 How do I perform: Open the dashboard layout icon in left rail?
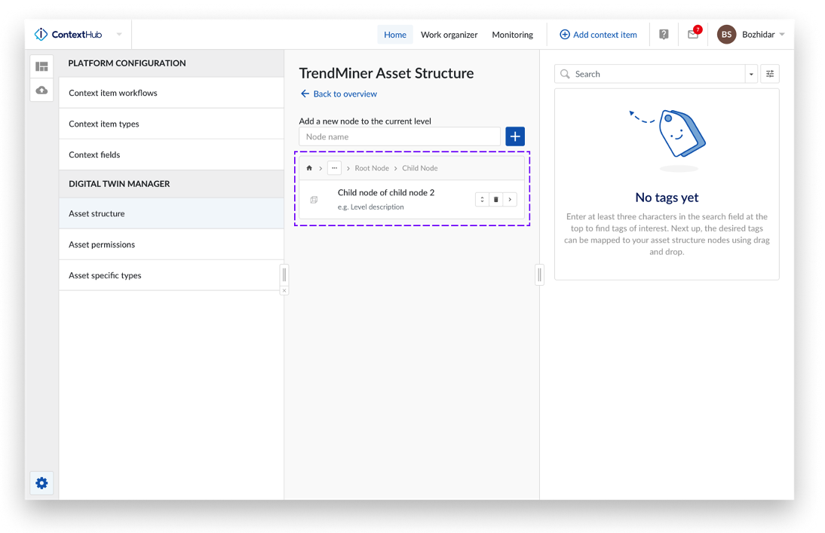41,66
